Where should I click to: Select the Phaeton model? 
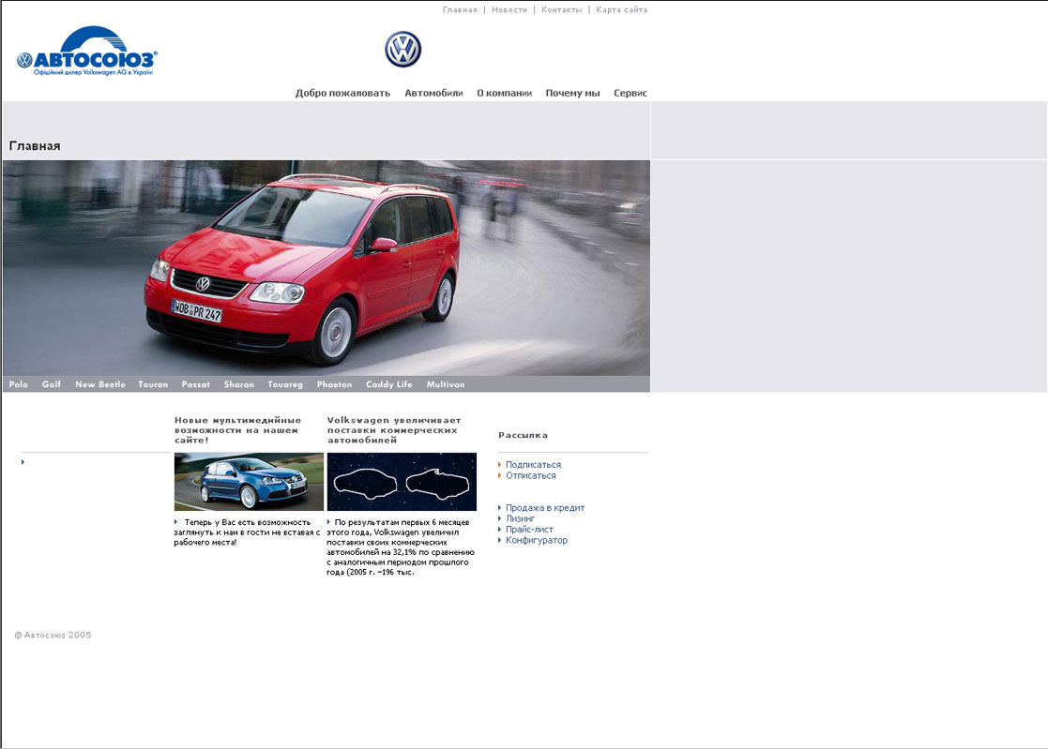click(334, 384)
